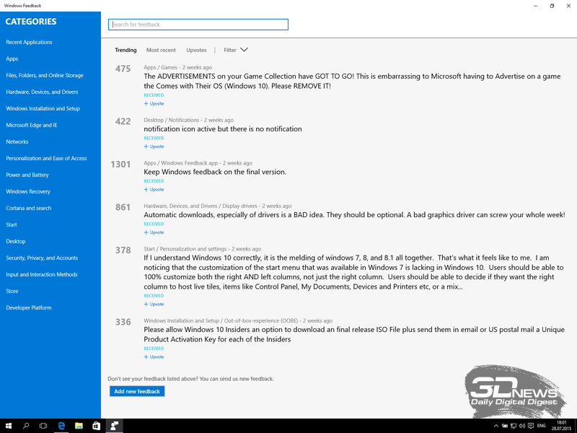Open File Explorer from the taskbar
Image resolution: width=577 pixels, height=433 pixels.
coord(79,426)
